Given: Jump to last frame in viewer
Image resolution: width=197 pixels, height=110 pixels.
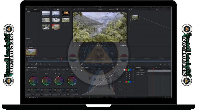Looking at the screenshot, I should point(102,45).
